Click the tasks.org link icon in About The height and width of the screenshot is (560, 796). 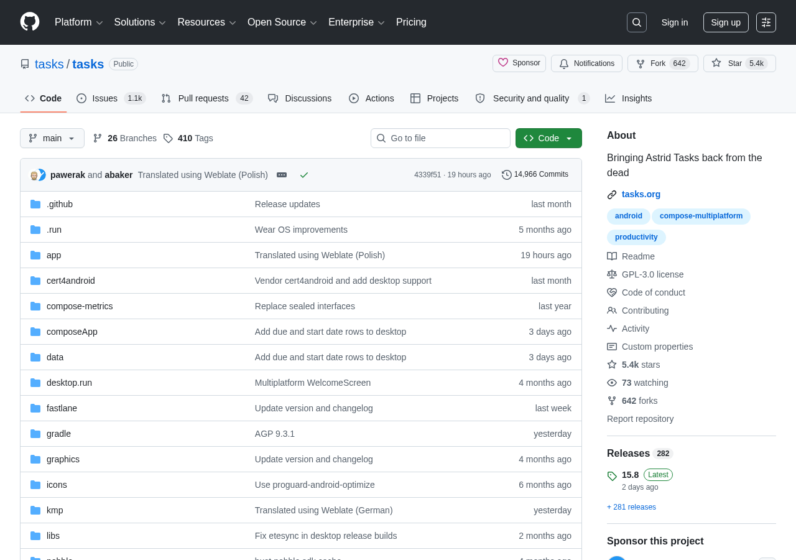pos(612,195)
